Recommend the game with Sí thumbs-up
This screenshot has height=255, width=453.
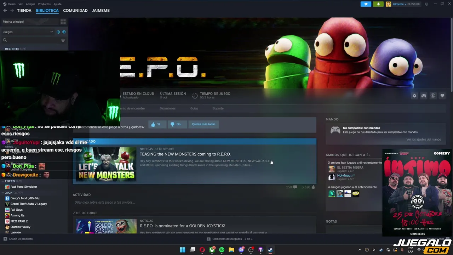point(157,124)
